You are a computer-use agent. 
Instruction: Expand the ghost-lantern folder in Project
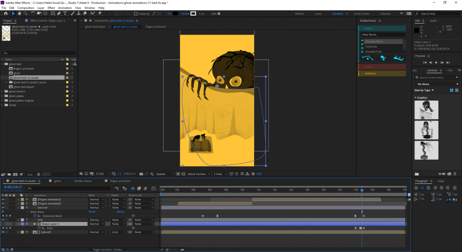(x=3, y=91)
